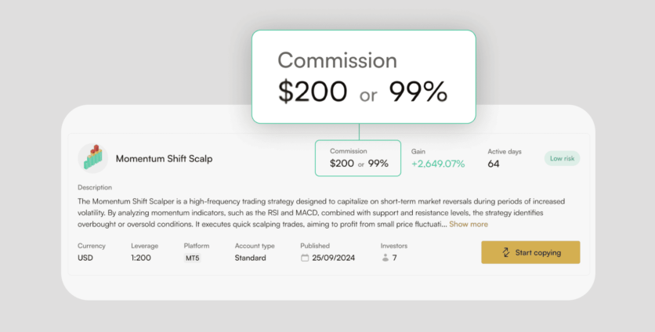Click the large Commission tooltip popup
Screen dimensions: 655x332
(x=363, y=77)
